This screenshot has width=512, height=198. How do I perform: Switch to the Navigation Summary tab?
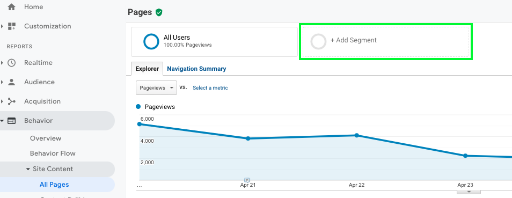(x=196, y=69)
